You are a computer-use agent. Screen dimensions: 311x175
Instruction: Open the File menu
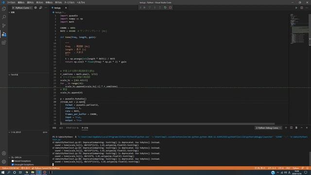click(11, 2)
